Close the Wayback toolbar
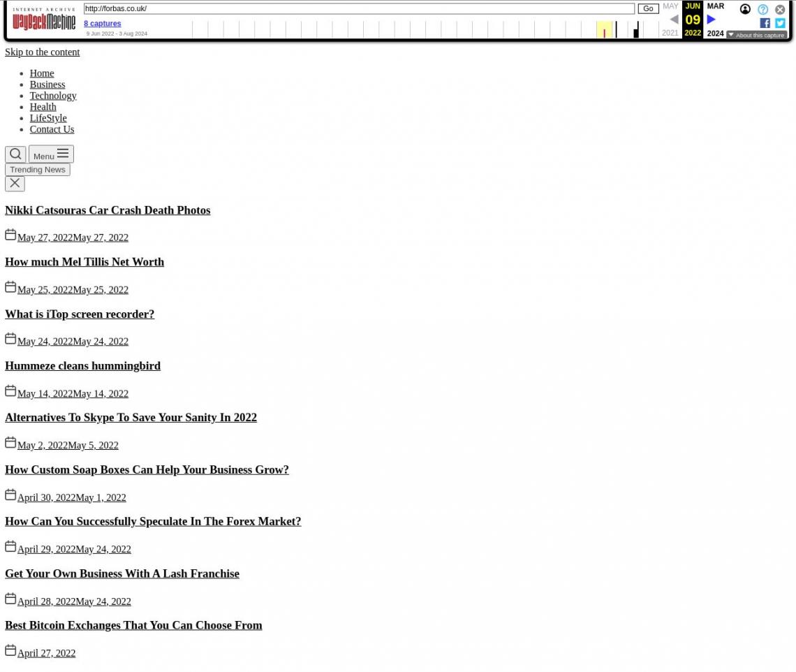 tap(780, 10)
